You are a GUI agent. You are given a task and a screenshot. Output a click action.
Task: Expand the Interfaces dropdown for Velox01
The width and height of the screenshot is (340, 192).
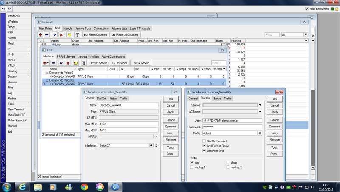152,145
